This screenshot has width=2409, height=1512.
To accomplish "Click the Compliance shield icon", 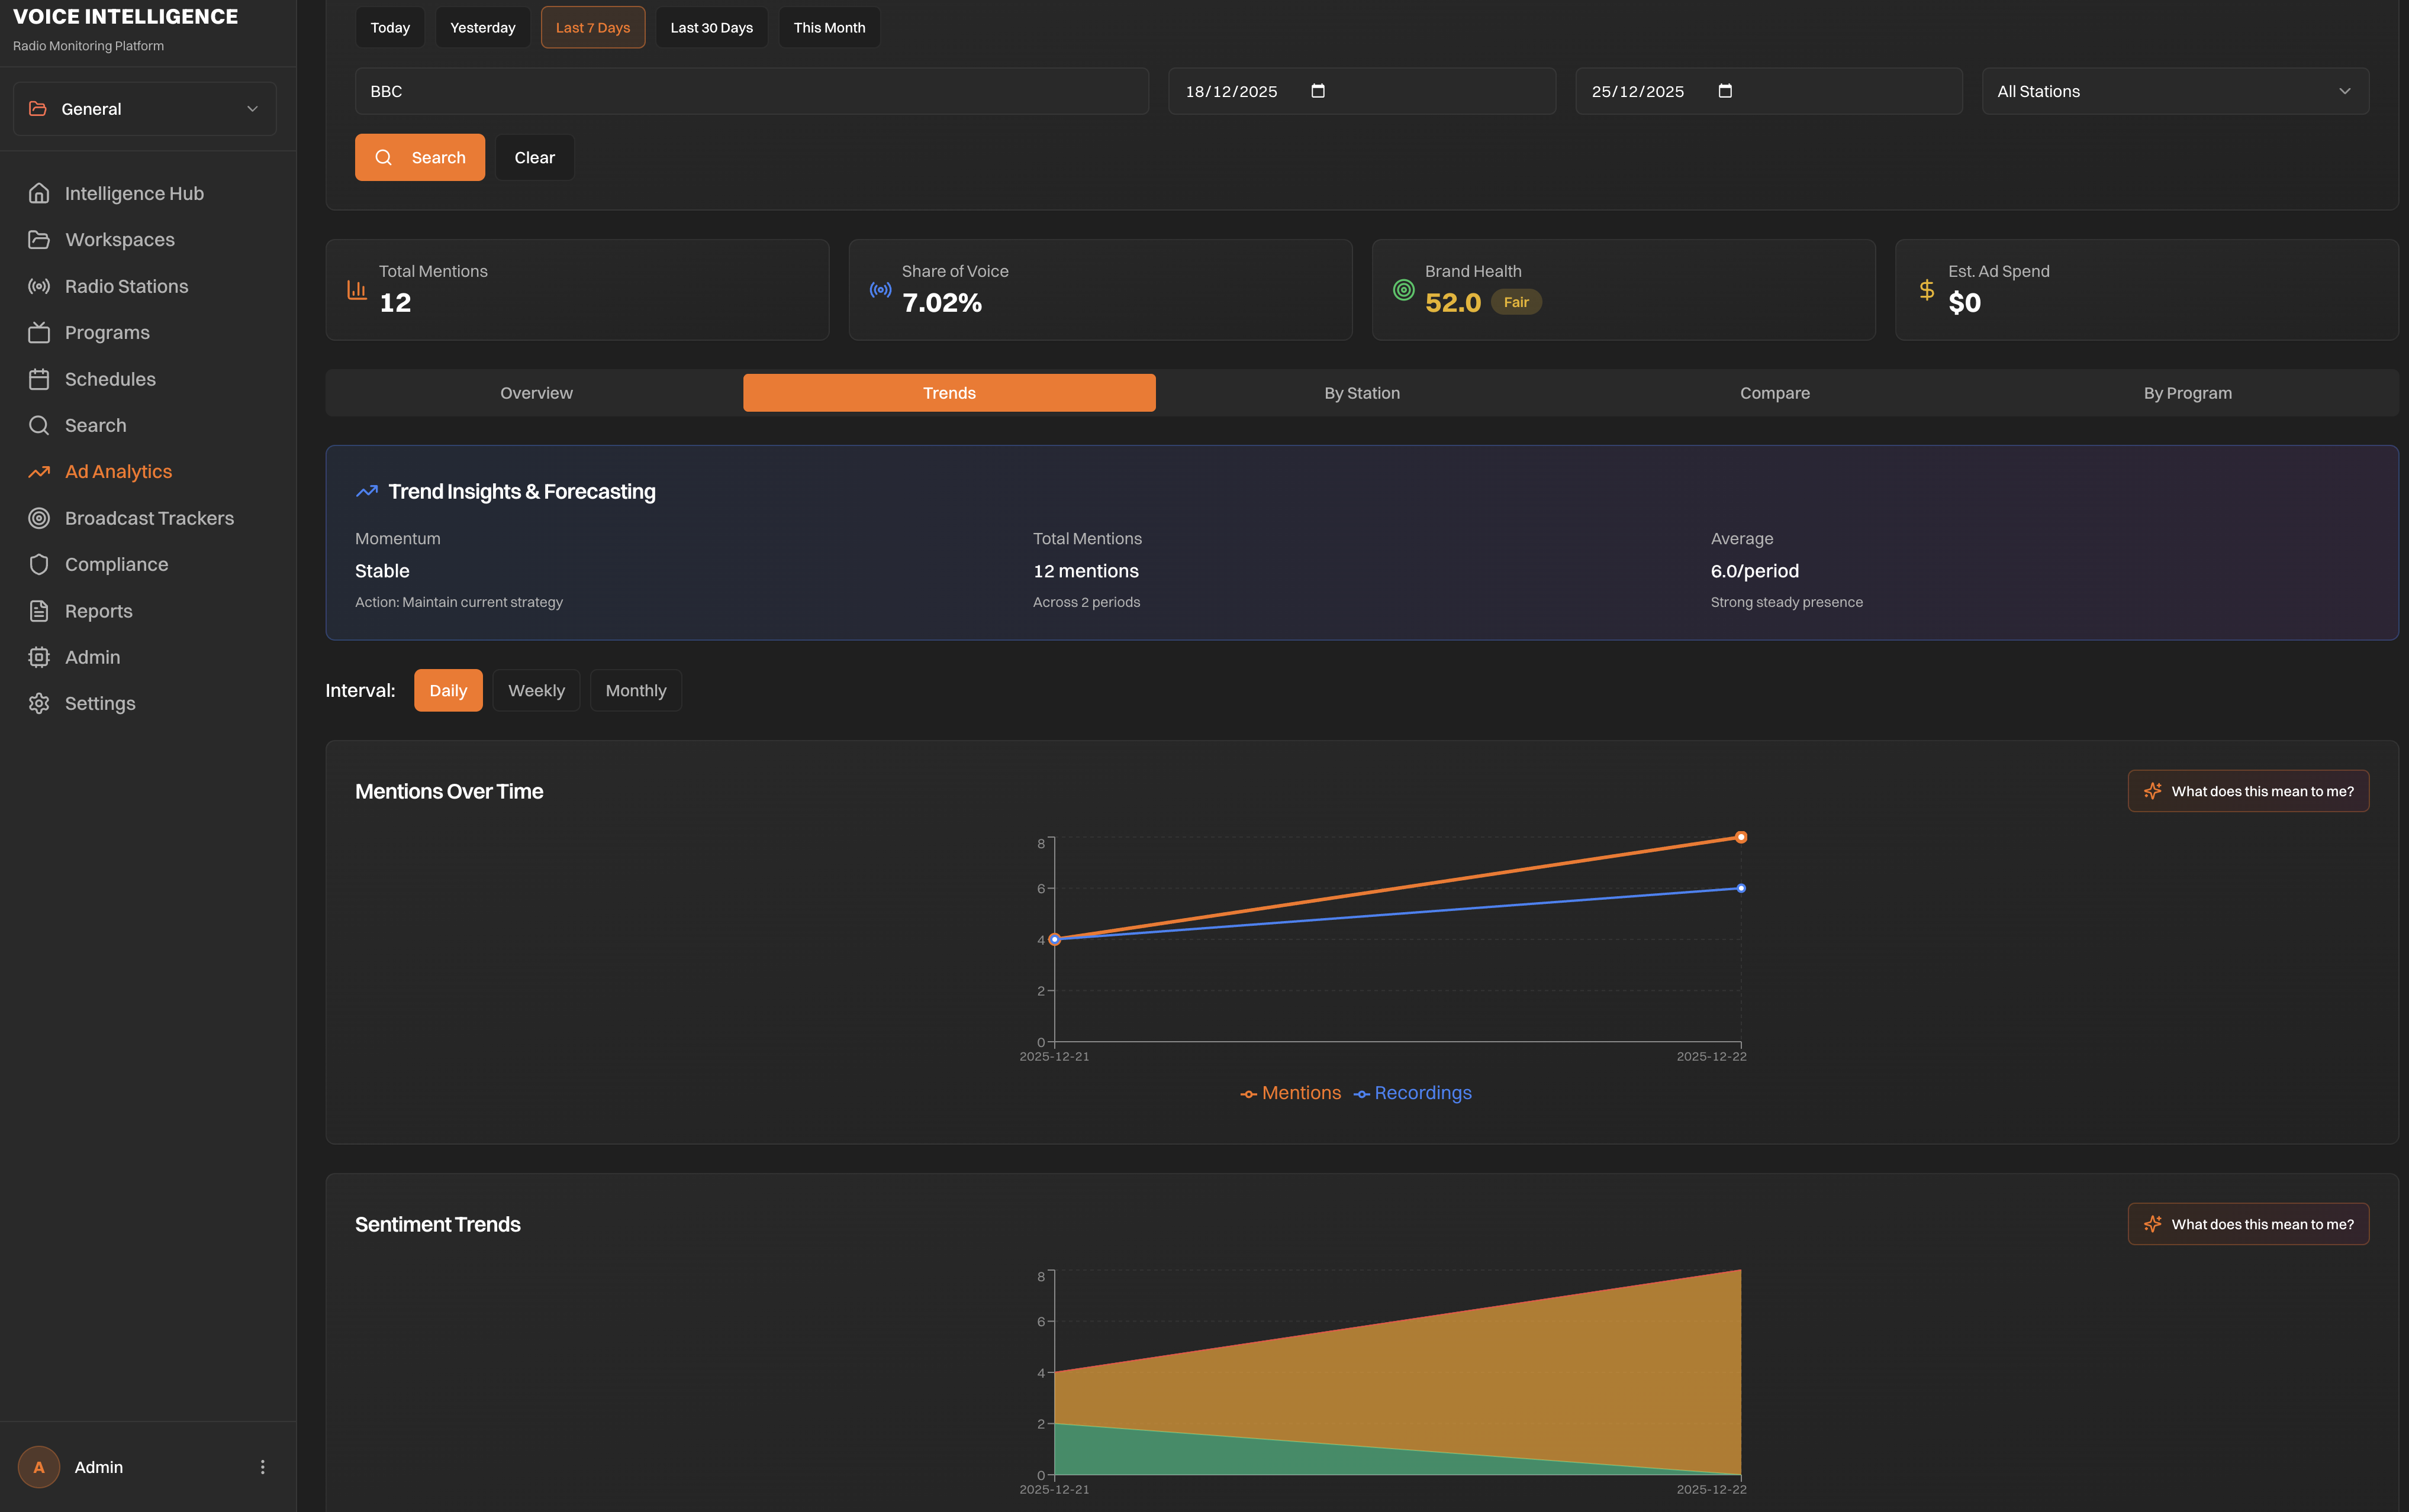I will (39, 564).
